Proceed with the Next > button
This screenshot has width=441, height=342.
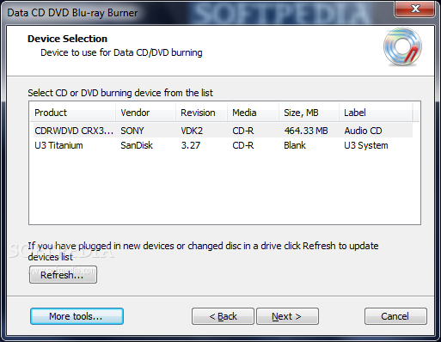tap(287, 316)
